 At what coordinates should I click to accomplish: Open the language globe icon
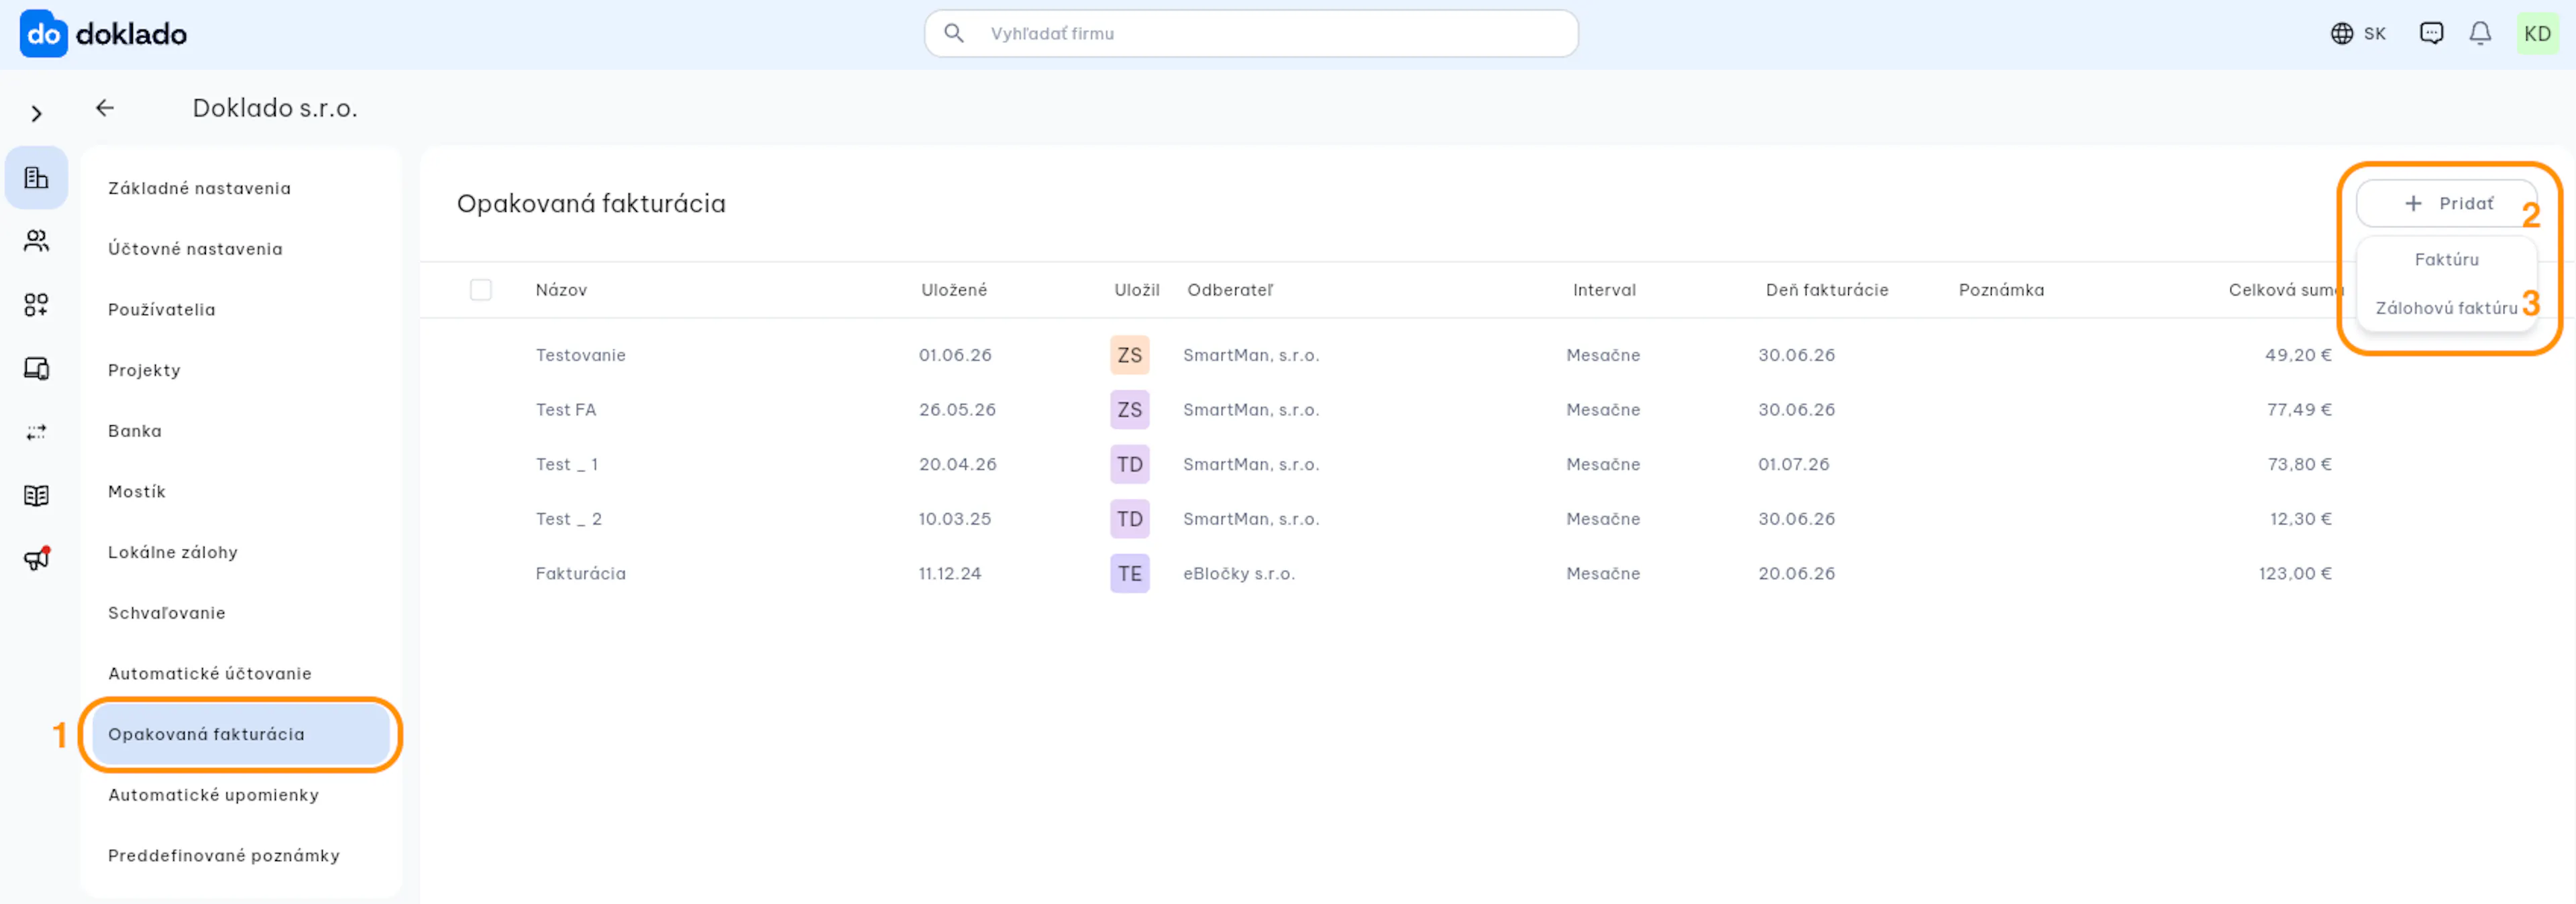pos(2341,33)
